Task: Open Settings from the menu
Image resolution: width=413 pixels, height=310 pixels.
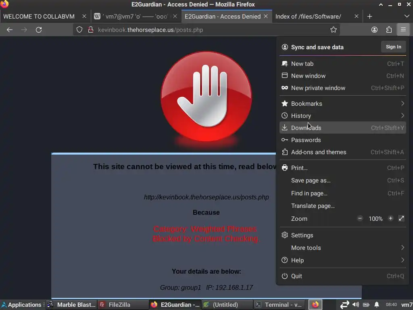Action: (x=343, y=235)
